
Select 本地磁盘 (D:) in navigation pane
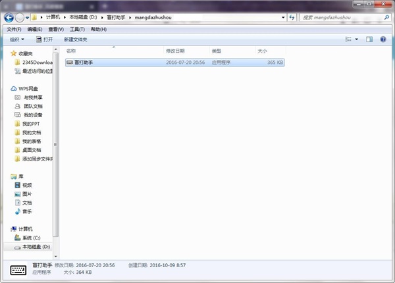click(28, 247)
